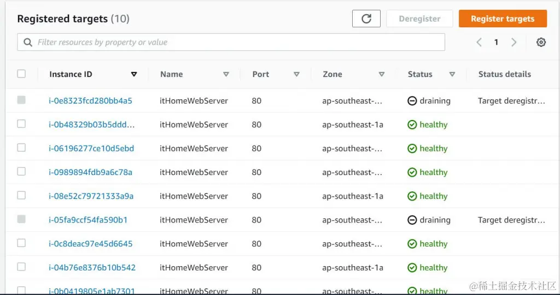Go to next page arrow

[x=514, y=43]
